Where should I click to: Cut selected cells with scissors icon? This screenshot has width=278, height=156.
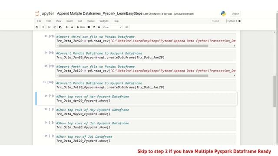click(x=49, y=27)
